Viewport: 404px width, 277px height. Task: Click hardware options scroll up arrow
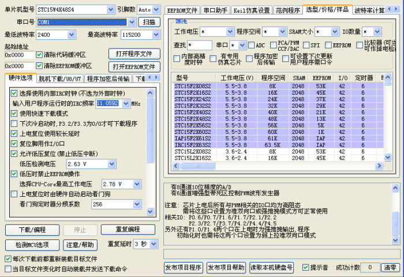(150, 93)
